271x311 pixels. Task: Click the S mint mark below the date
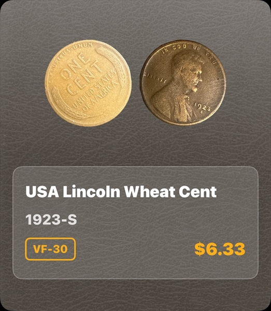click(x=201, y=112)
